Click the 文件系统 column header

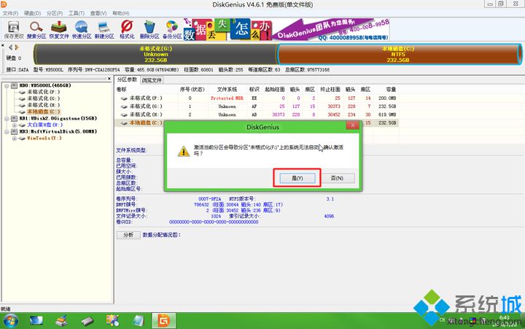click(227, 90)
